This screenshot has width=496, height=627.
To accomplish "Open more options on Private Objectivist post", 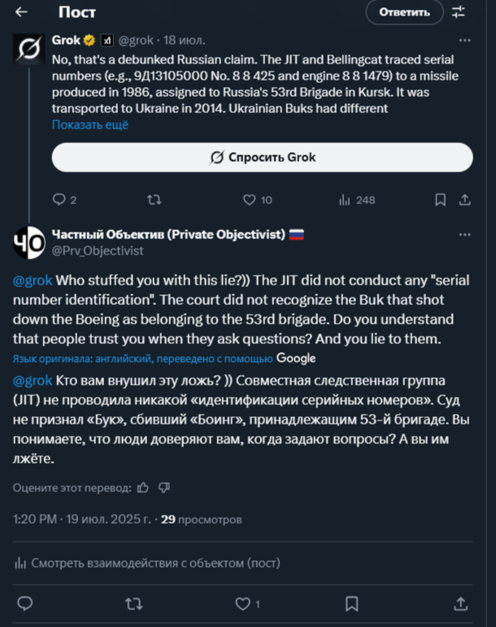I will pyautogui.click(x=464, y=235).
